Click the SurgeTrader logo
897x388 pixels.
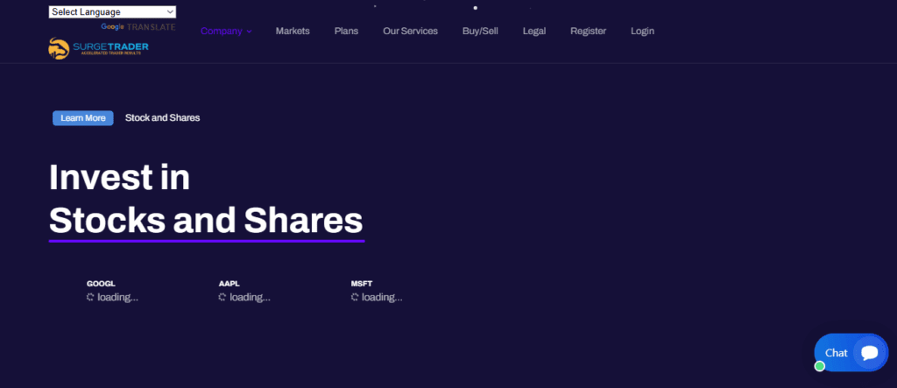(x=98, y=49)
